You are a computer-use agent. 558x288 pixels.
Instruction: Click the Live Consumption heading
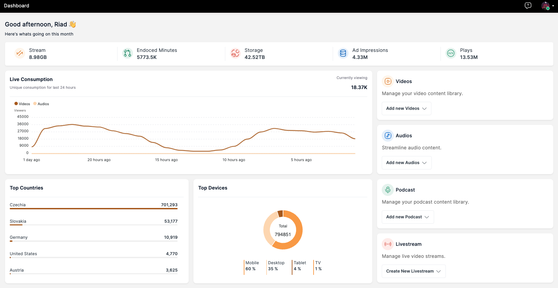click(x=31, y=79)
